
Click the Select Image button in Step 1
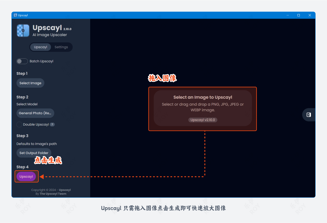pyautogui.click(x=30, y=83)
